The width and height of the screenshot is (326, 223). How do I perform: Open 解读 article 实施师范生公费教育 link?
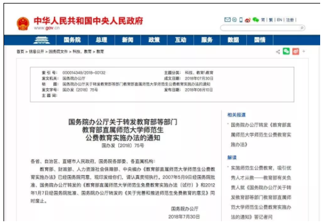261,193
